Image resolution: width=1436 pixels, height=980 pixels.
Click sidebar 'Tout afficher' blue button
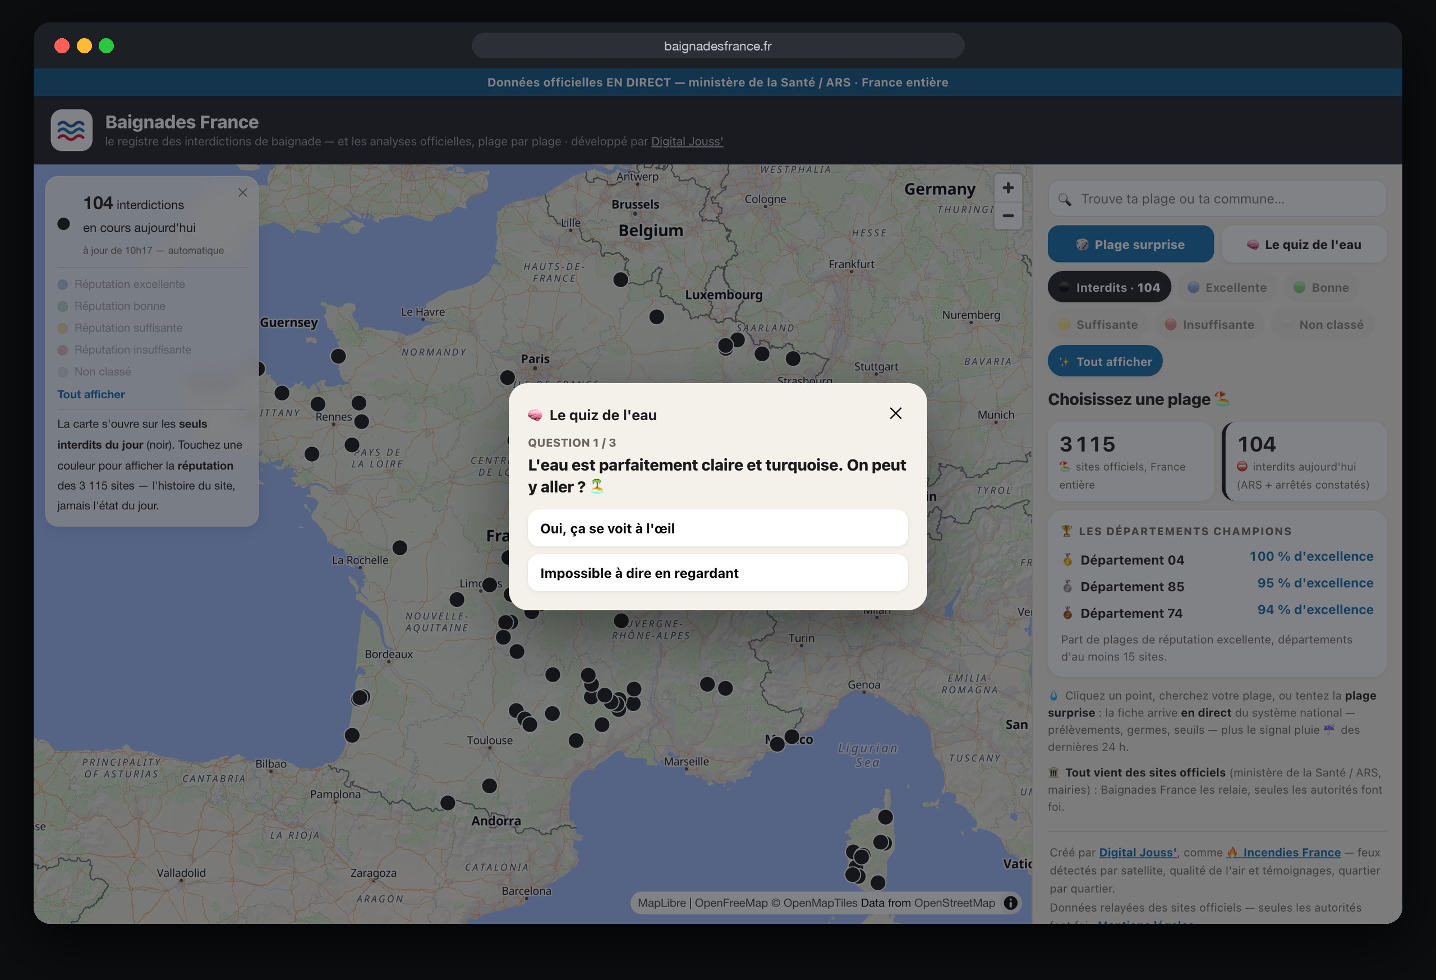click(x=1105, y=361)
